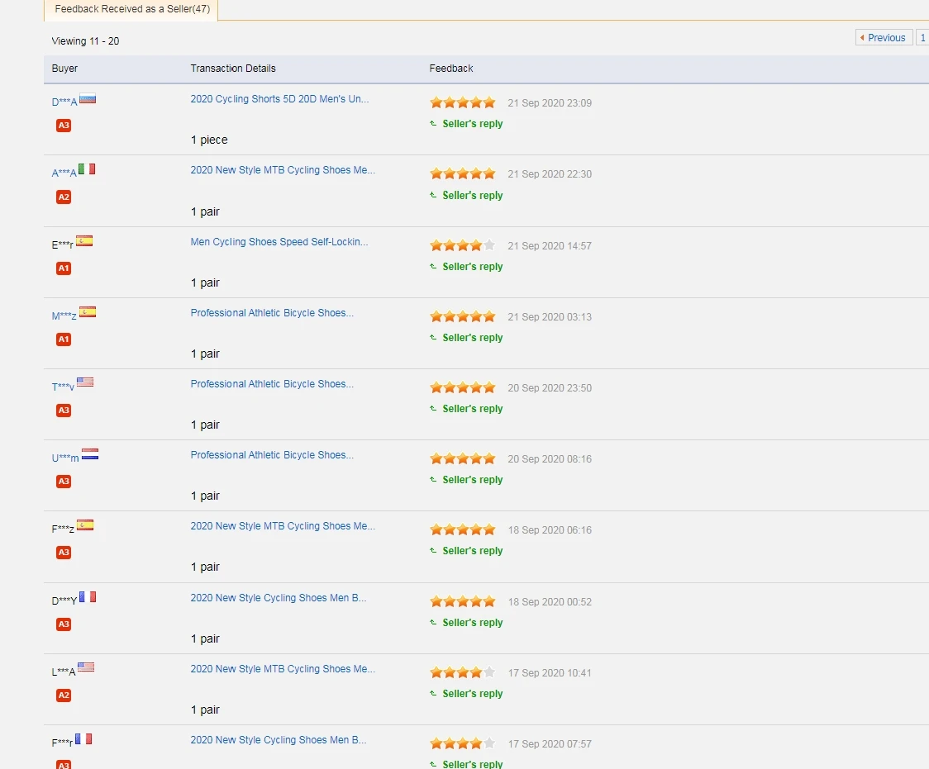Click the A2 level badge under A***A
The height and width of the screenshot is (769, 929).
64,197
